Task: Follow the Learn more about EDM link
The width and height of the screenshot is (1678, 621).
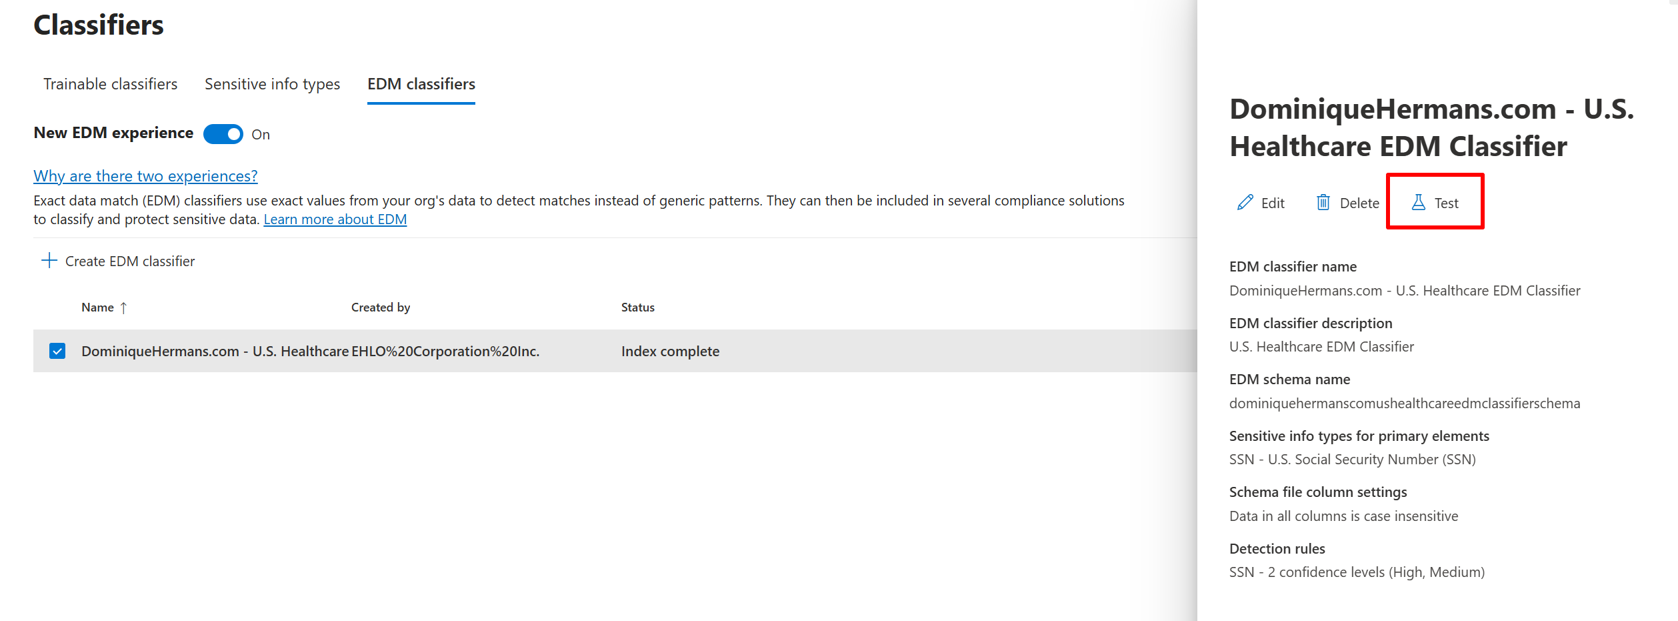Action: pos(335,219)
